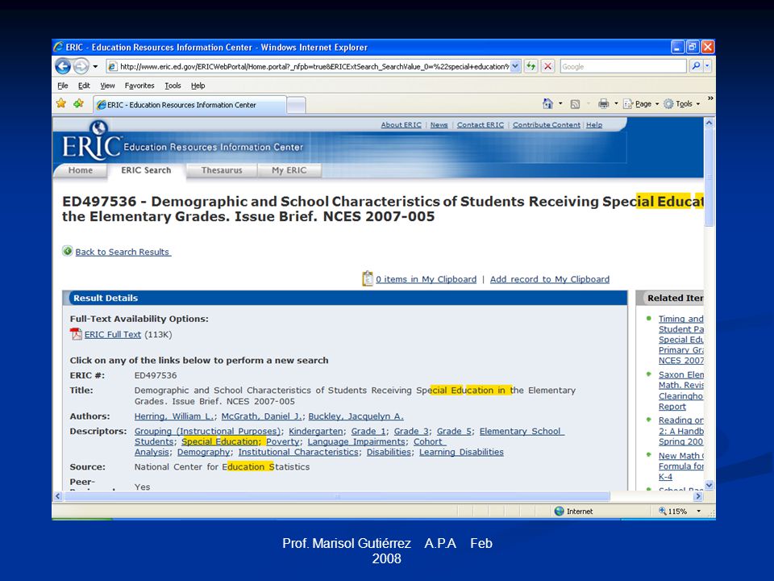774x581 pixels.
Task: Open the File menu
Action: click(x=63, y=86)
